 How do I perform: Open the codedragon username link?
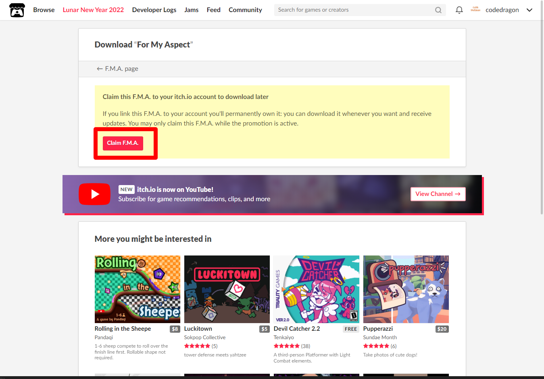click(x=502, y=10)
